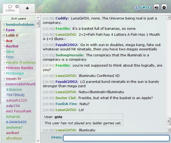The image size is (171, 143).
Task: Click the user list scroll down arrow
Action: (38, 141)
